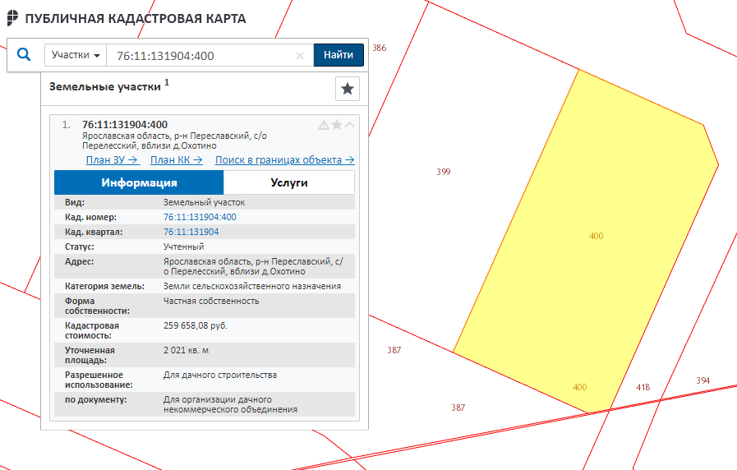This screenshot has height=470, width=737.
Task: Clear the search field with the X
Action: [300, 56]
